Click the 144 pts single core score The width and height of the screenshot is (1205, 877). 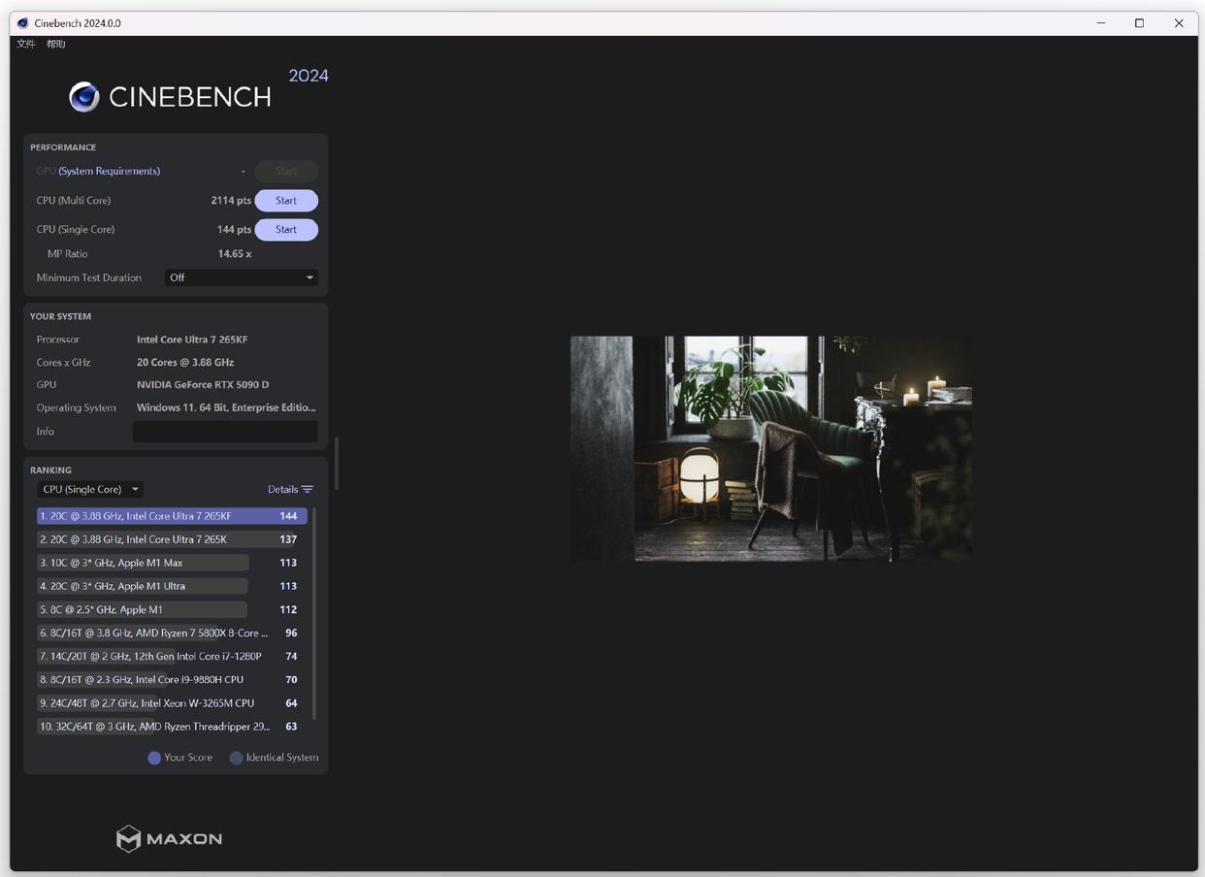pos(234,230)
